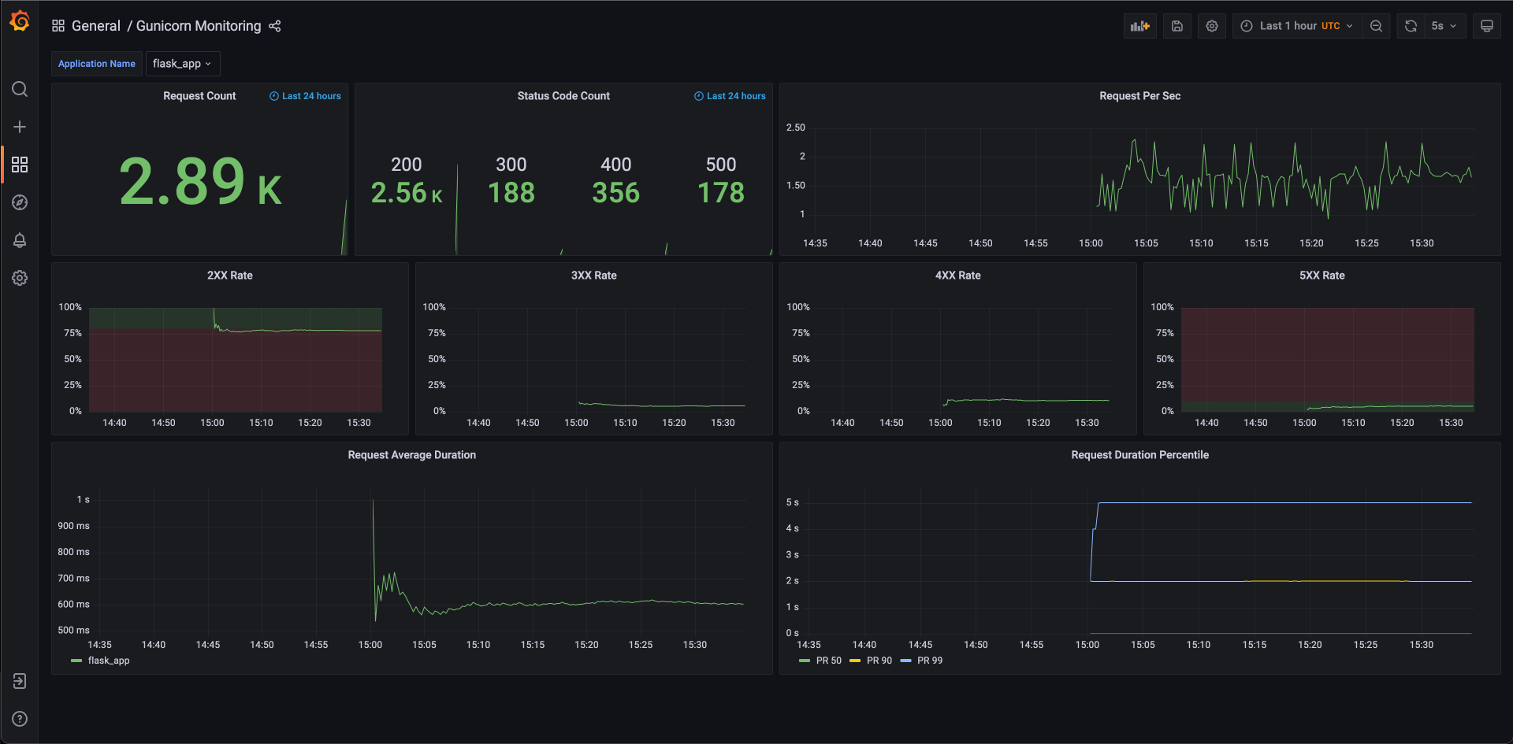Open the Alerting bell icon

point(20,240)
